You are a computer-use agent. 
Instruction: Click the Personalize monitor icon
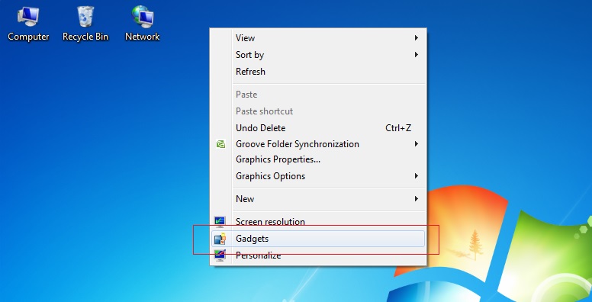[220, 255]
